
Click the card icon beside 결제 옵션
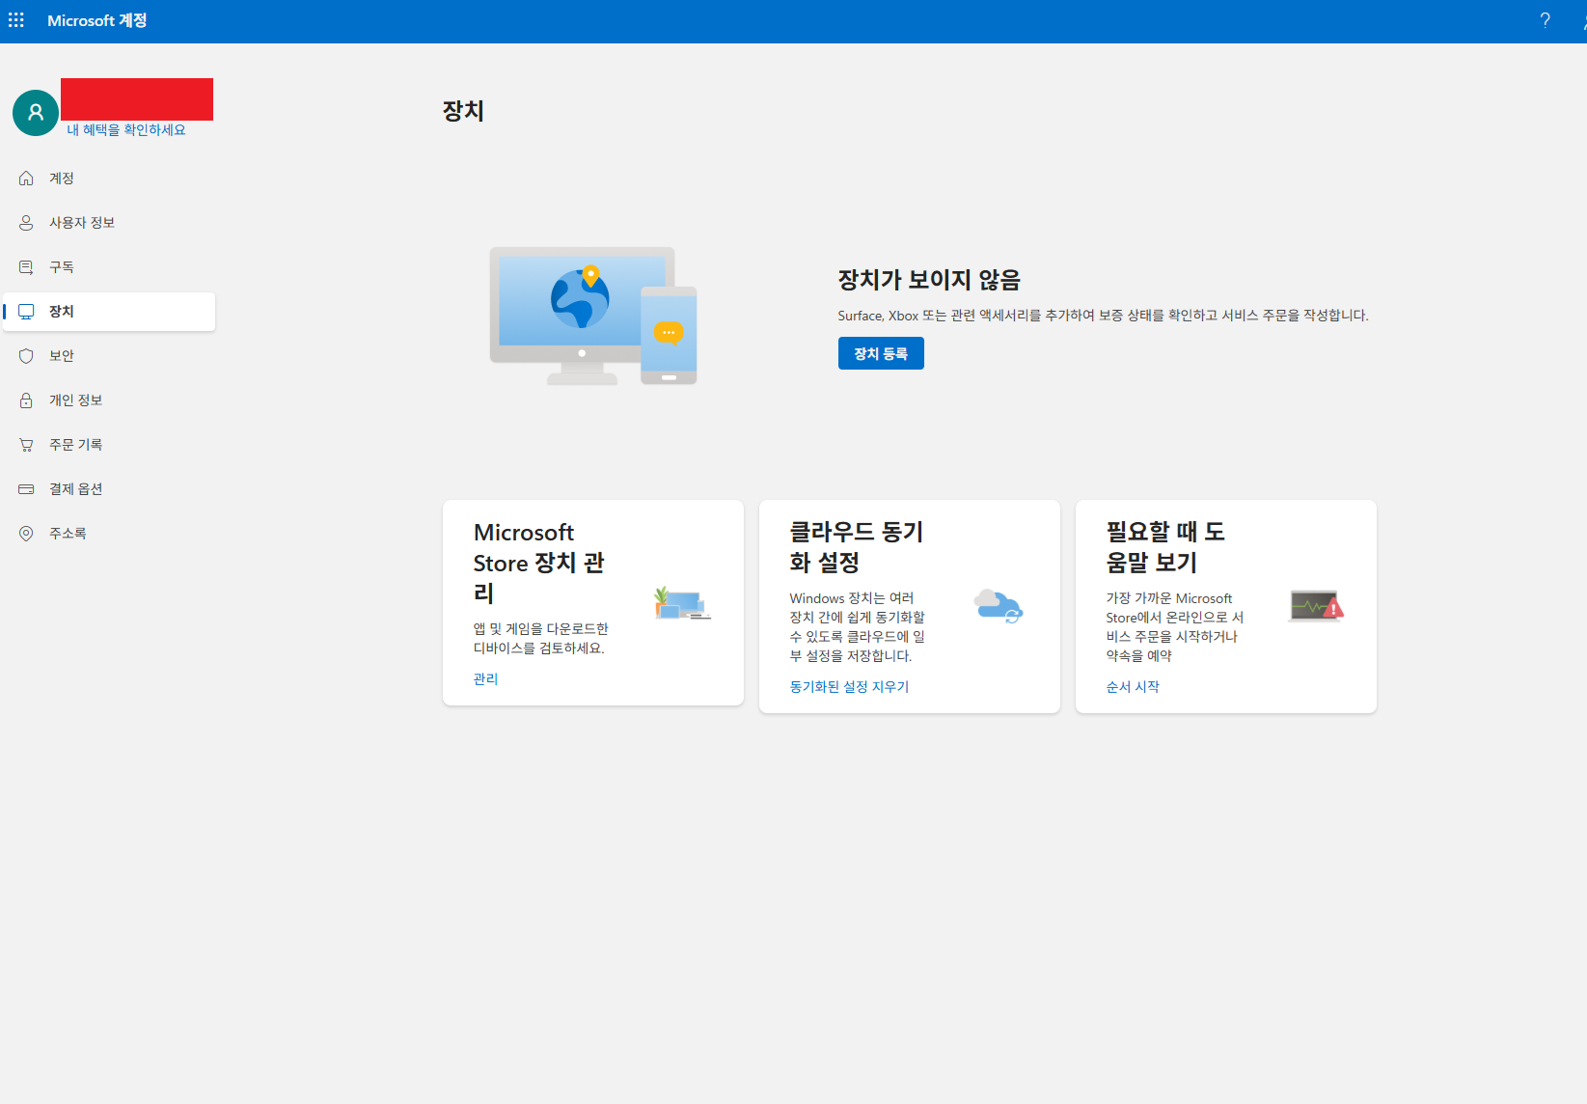pyautogui.click(x=26, y=489)
